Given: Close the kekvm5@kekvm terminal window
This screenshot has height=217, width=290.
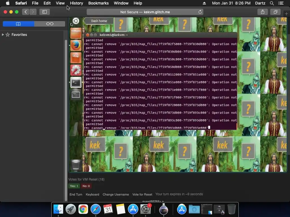Looking at the screenshot, I should (x=88, y=35).
